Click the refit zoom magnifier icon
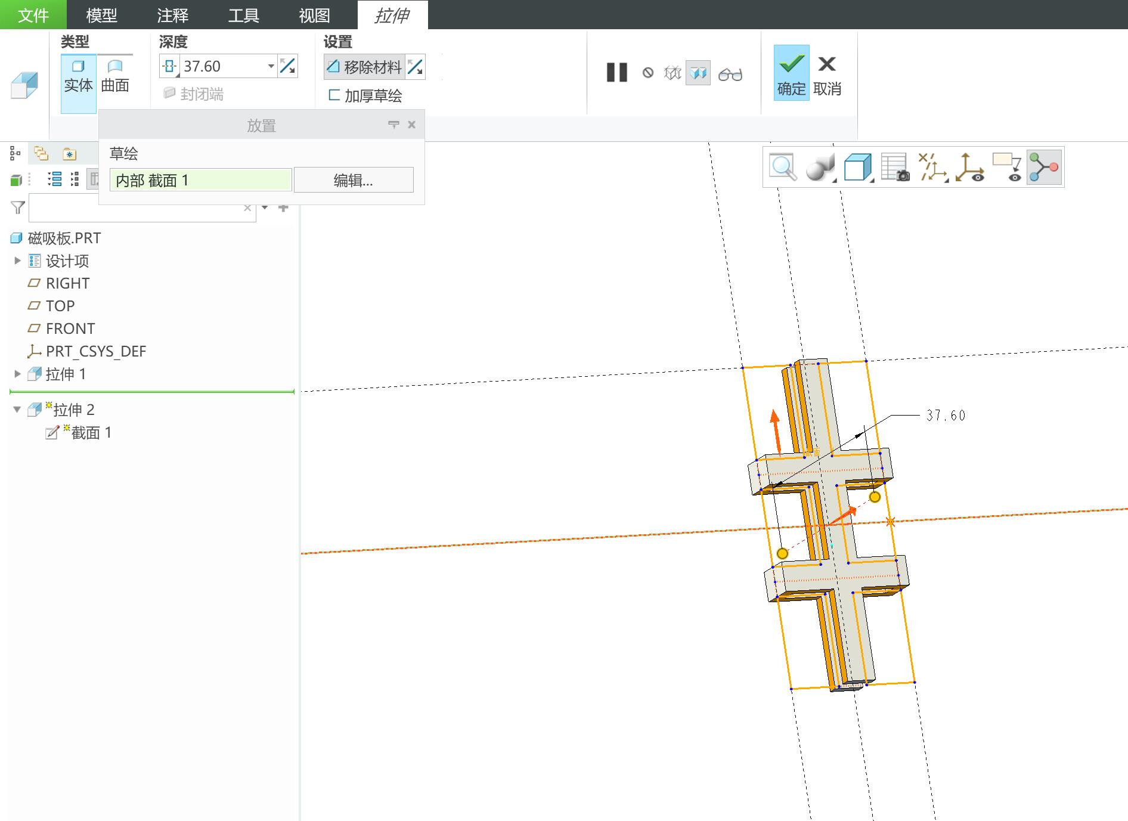The height and width of the screenshot is (821, 1128). [783, 167]
